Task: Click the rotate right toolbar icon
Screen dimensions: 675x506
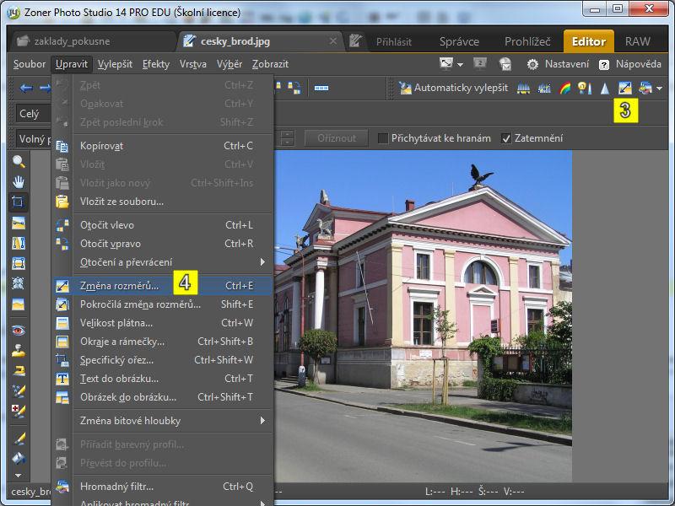Action: pos(294,89)
